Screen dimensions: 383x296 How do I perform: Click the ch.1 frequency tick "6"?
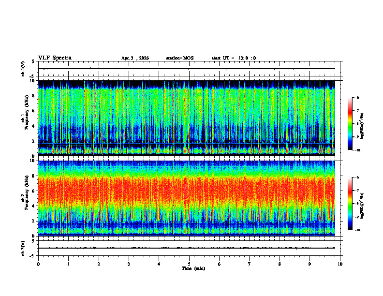click(34, 111)
